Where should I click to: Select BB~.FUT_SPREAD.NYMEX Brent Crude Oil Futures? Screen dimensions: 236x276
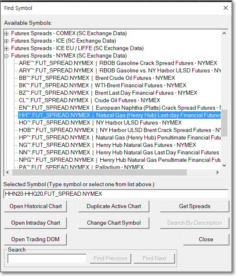pyautogui.click(x=97, y=78)
